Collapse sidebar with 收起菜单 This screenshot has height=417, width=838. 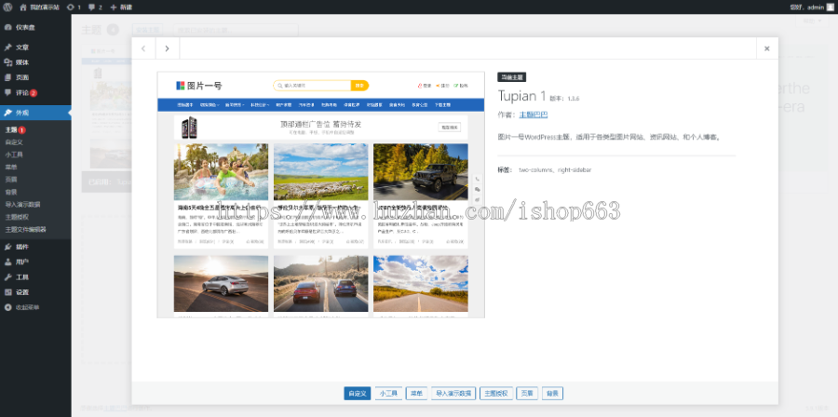click(x=35, y=307)
